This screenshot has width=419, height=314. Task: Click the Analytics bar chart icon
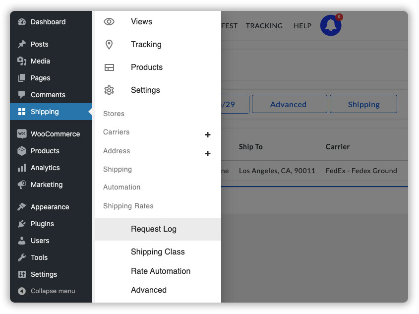point(22,168)
